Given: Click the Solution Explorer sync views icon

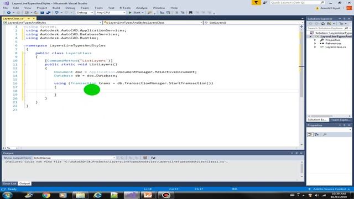Looking at the screenshot, I should 329,23.
